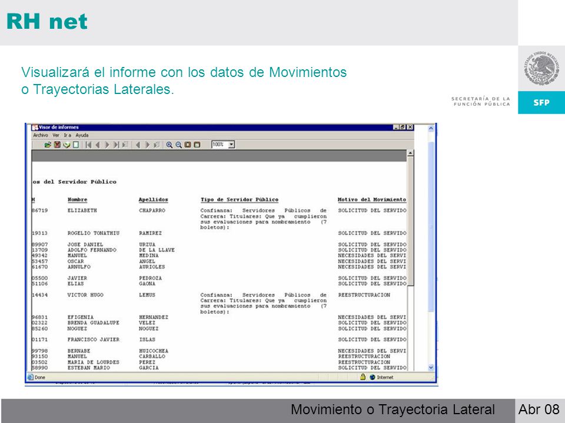Viewport: 565px width, 423px height.
Task: Select the name MARIA DE LOURDES
Action: coord(94,362)
